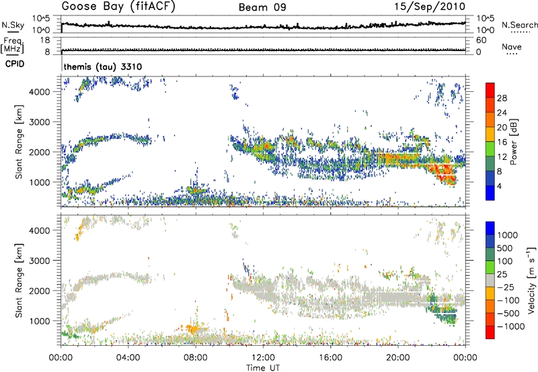Click the 28 tick on power colorbar
Screen dimensions: 538x372
[502, 98]
